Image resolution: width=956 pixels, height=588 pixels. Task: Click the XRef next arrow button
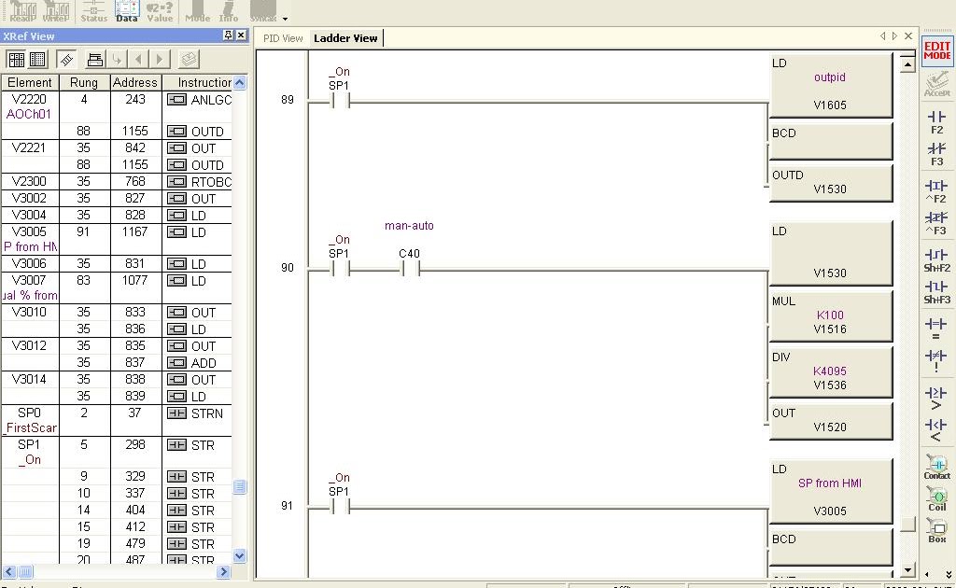(x=160, y=59)
